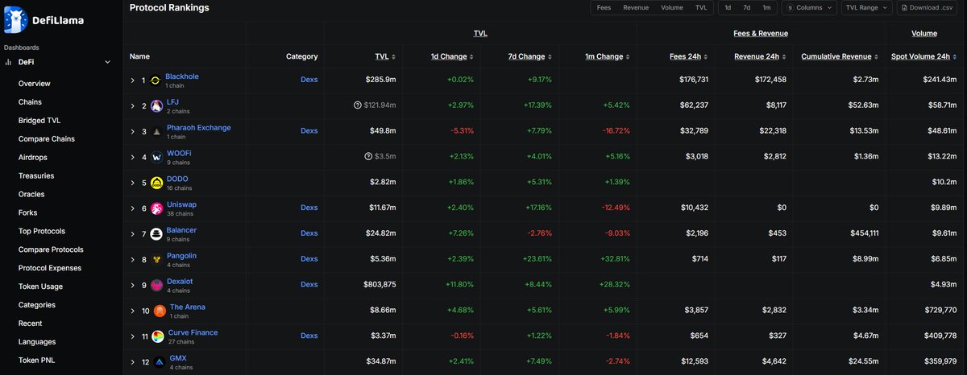Toggle the TVL column filter
This screenshot has height=375, width=967.
pos(701,7)
